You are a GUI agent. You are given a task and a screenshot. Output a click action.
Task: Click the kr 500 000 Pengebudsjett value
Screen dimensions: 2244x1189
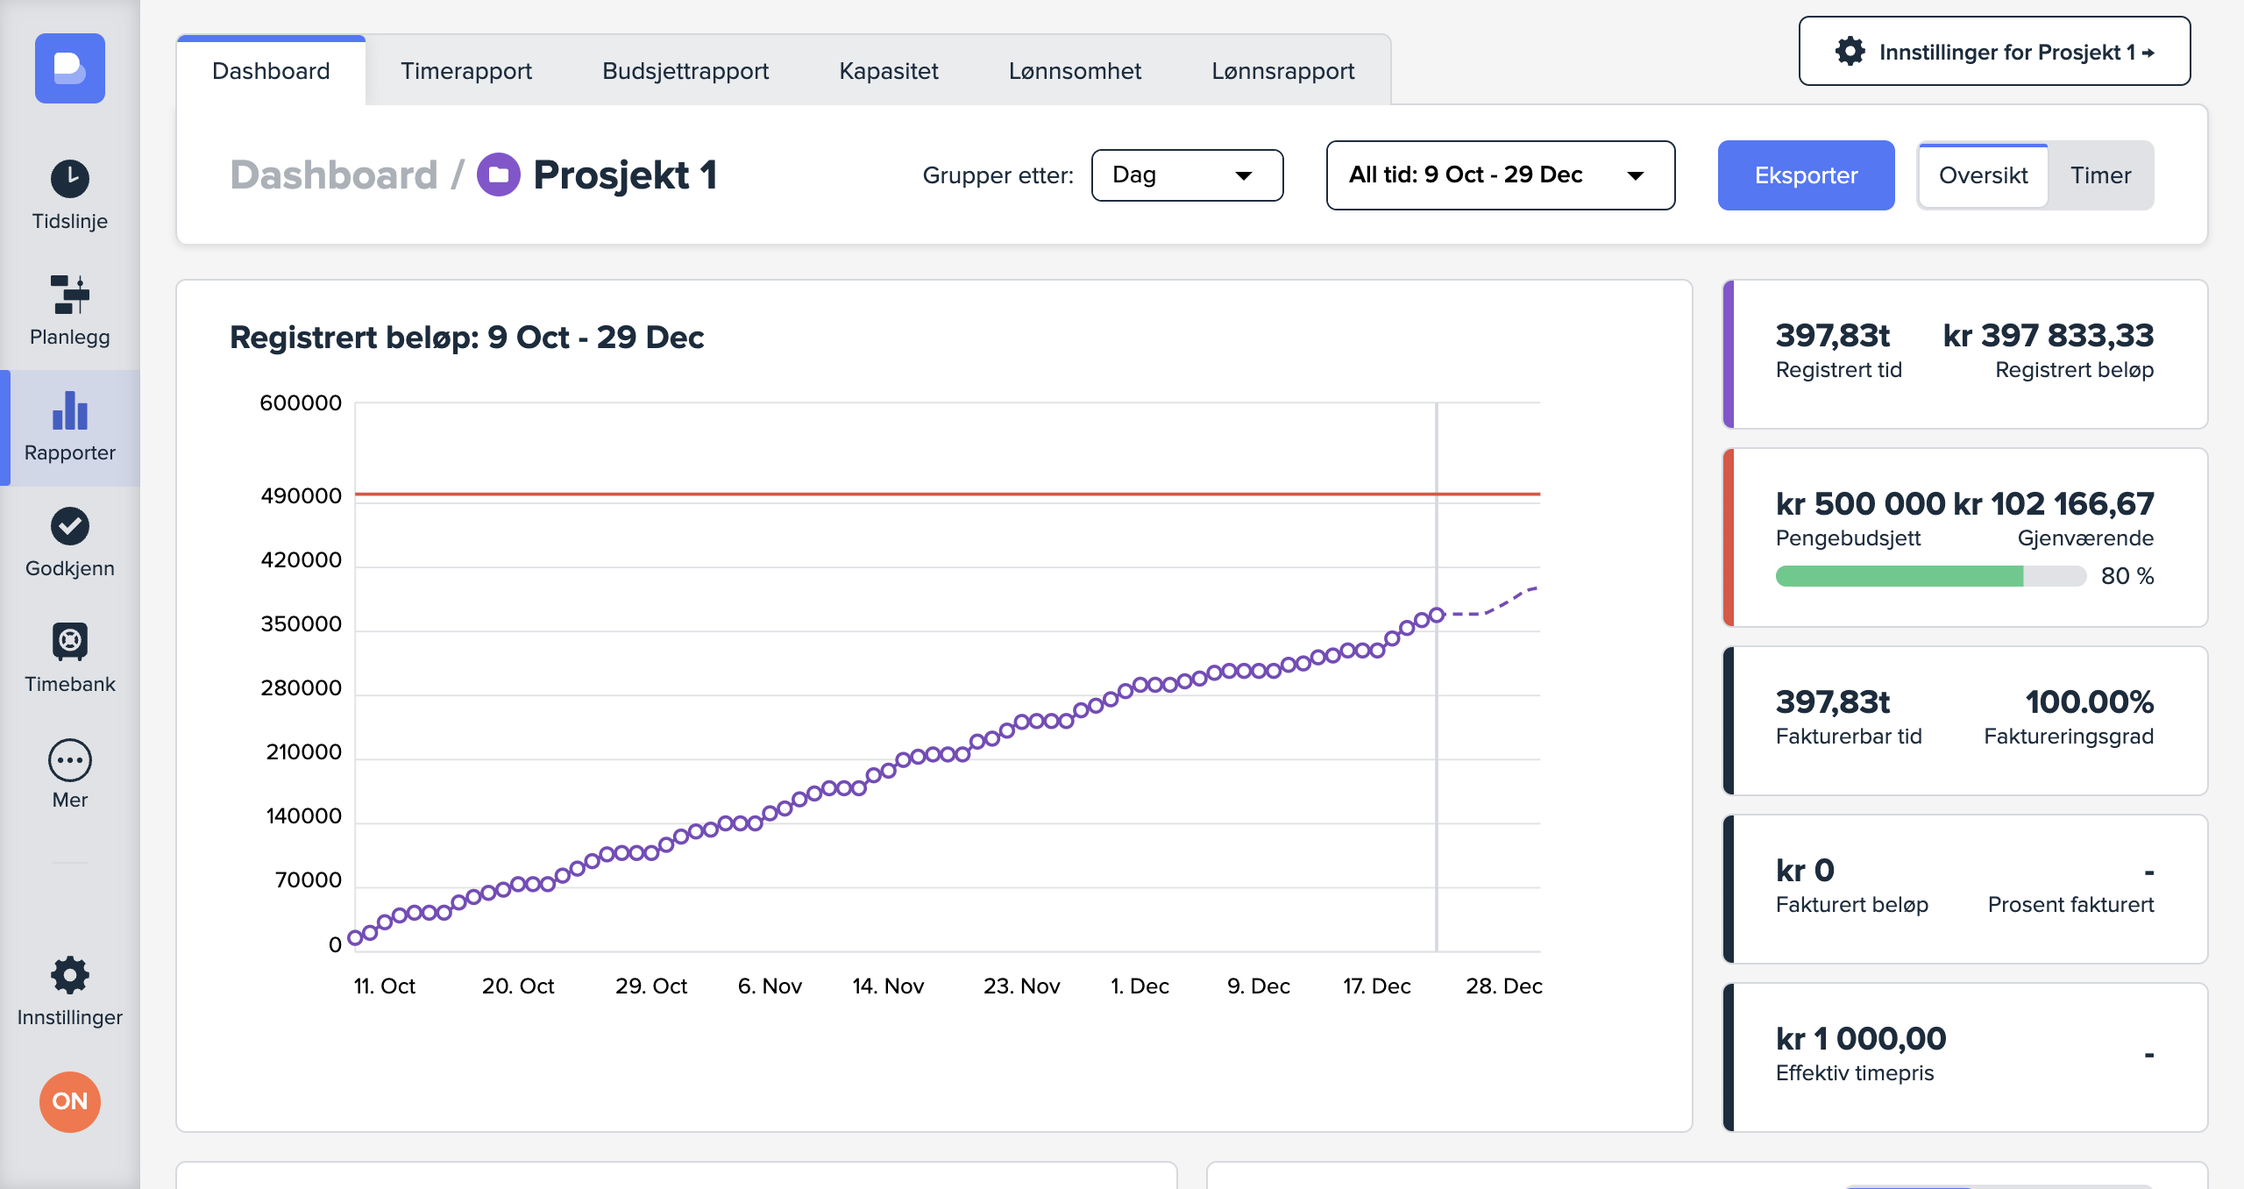pos(1860,503)
